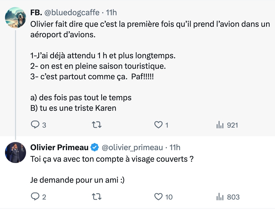
Task: Open FB.'s dog profile picture
Action: 16,18
